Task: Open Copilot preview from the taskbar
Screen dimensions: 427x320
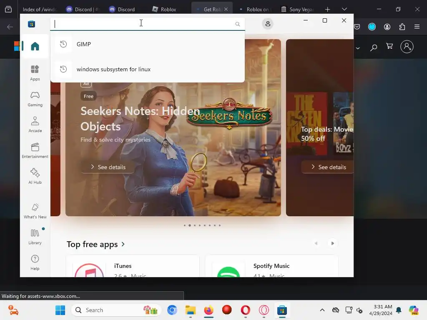Action: coord(413,310)
